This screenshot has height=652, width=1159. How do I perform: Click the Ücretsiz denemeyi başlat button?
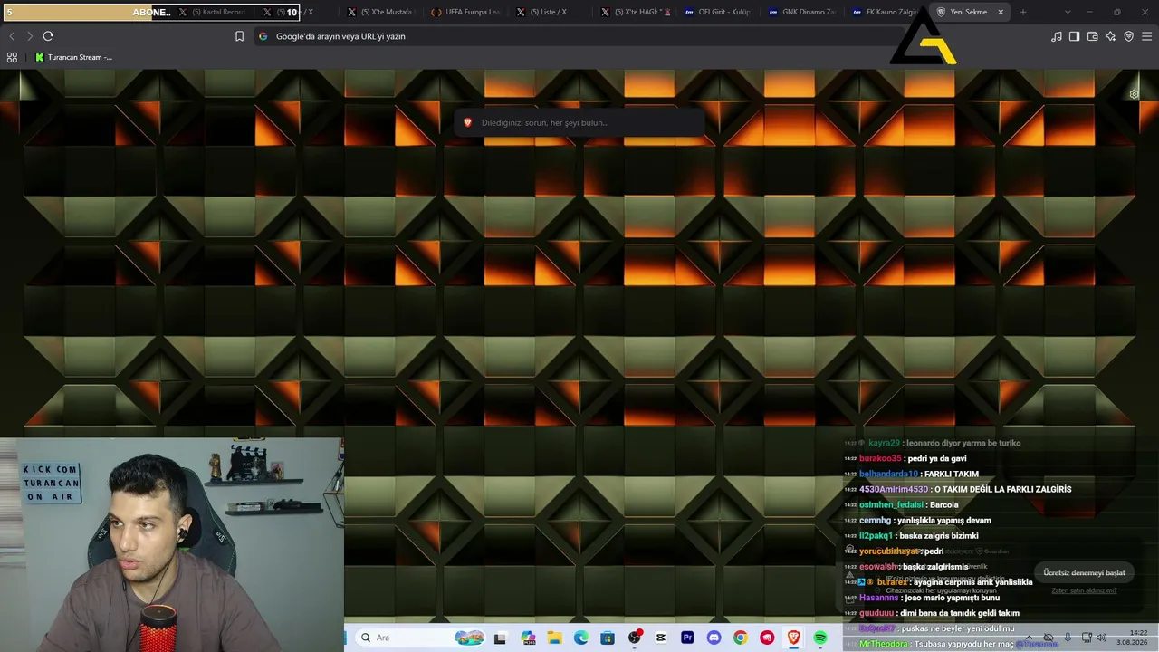[1084, 572]
